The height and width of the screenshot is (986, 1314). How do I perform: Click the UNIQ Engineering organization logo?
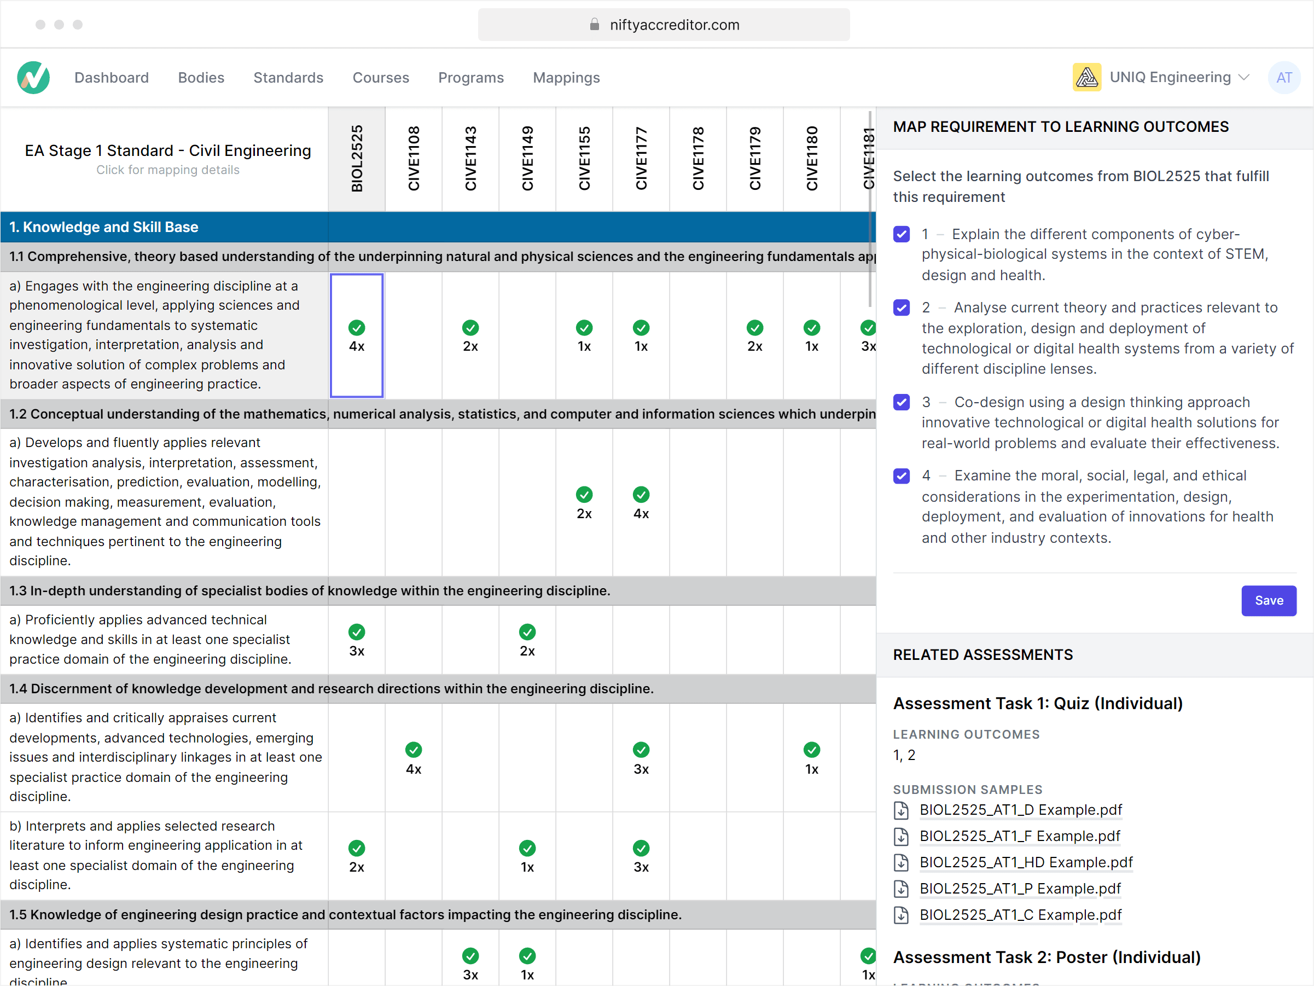pyautogui.click(x=1086, y=78)
